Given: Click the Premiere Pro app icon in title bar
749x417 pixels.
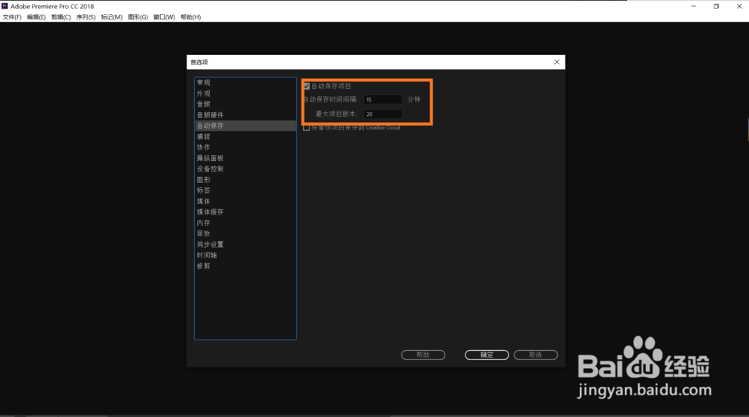Looking at the screenshot, I should (5, 6).
